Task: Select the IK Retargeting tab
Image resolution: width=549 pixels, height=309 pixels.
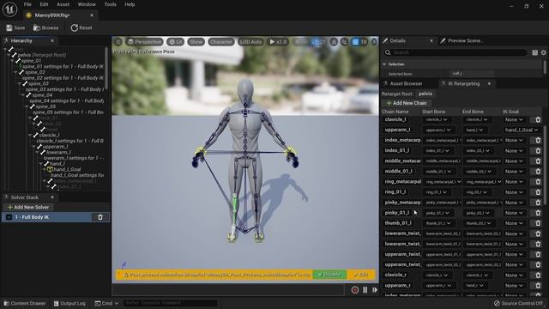Action: 463,84
